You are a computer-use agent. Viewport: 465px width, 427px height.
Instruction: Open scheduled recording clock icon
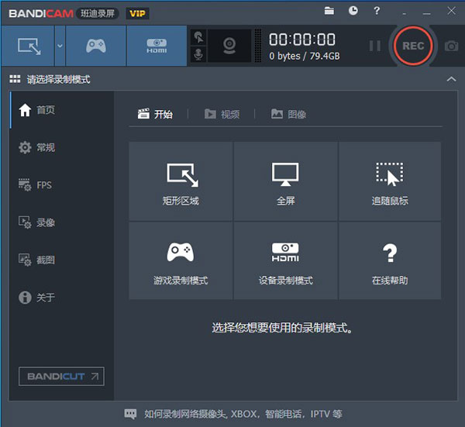click(x=353, y=11)
